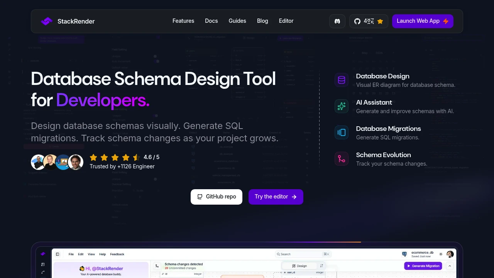Click the sort arrows icon beside Design
This screenshot has height=278, width=494.
[321, 266]
